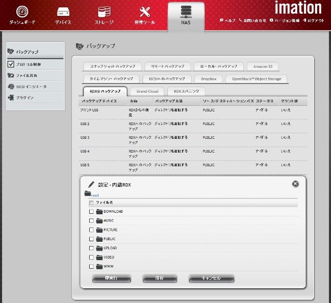This screenshot has width=331, height=303.
Task: Open the WWW folder icon
Action: (99, 267)
